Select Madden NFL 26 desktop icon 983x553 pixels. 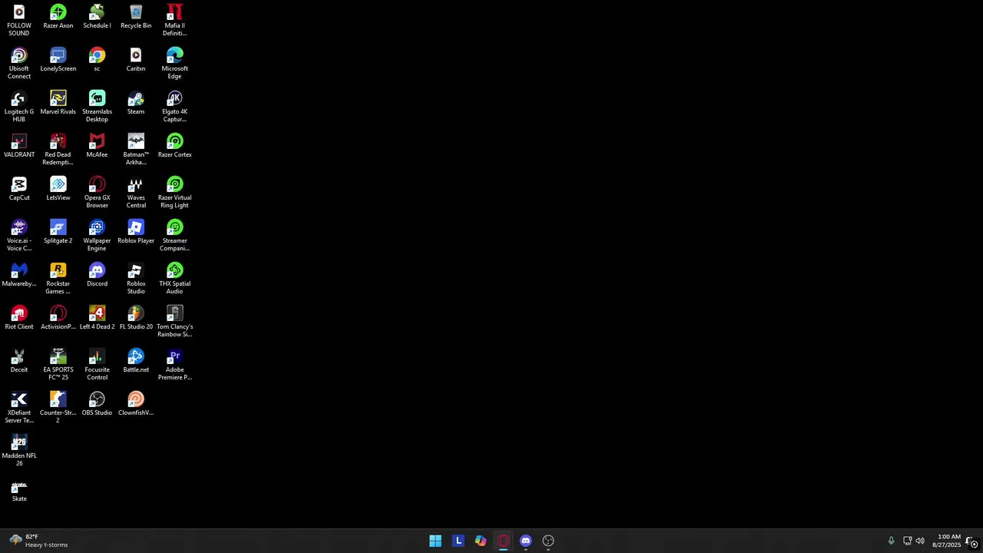coord(19,451)
